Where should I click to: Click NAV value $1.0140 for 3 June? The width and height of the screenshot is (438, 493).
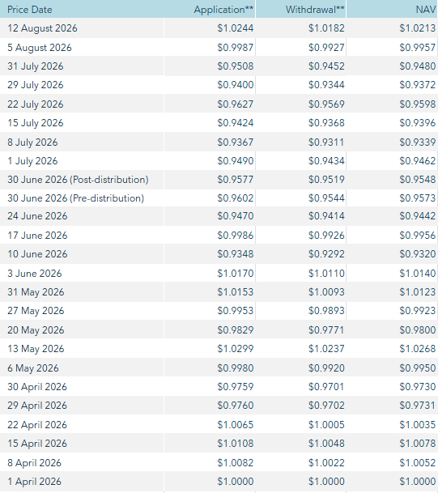point(418,274)
